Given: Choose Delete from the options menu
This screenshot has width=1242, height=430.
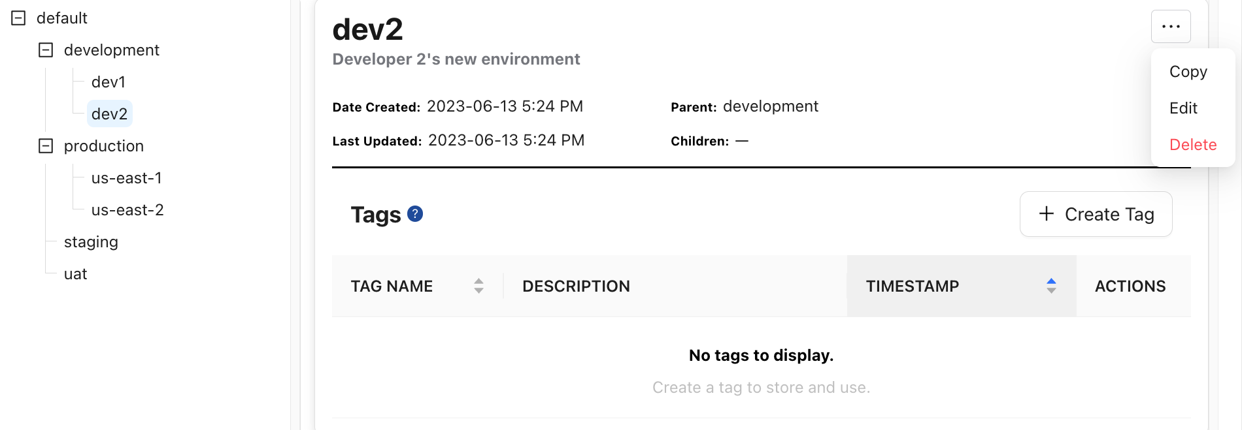Looking at the screenshot, I should point(1192,145).
